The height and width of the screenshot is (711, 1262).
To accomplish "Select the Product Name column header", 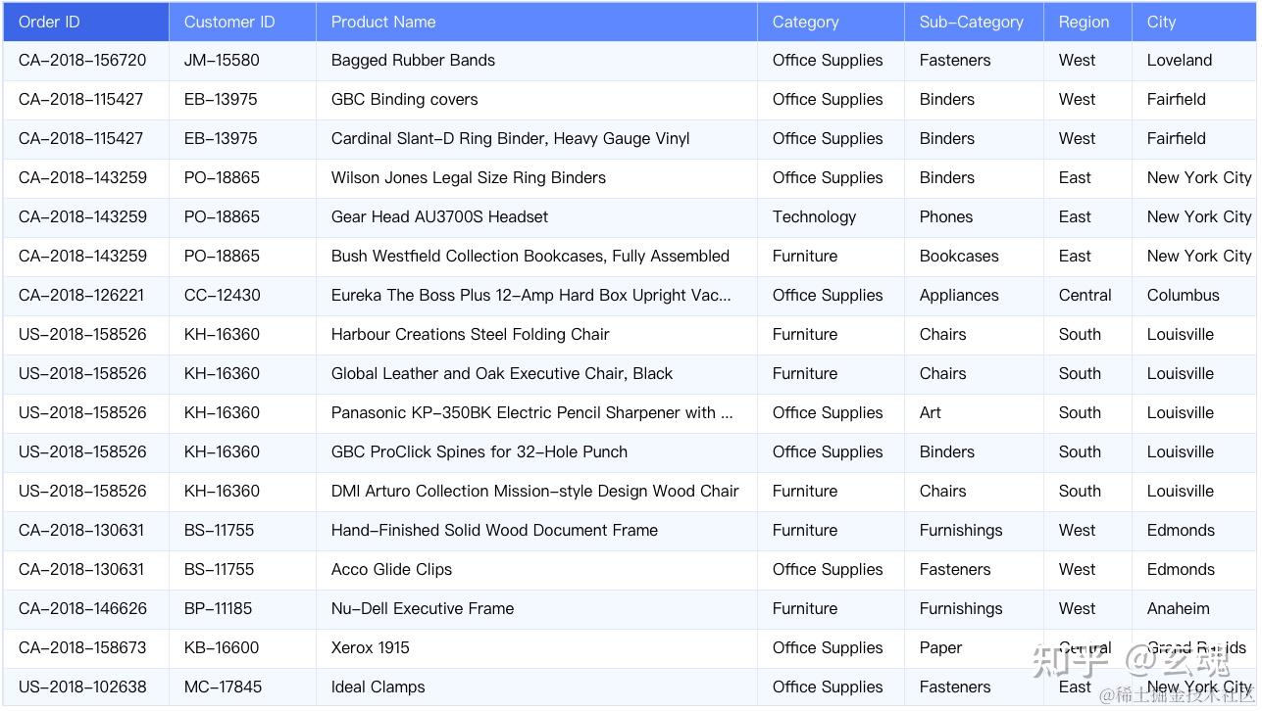I will click(x=383, y=22).
